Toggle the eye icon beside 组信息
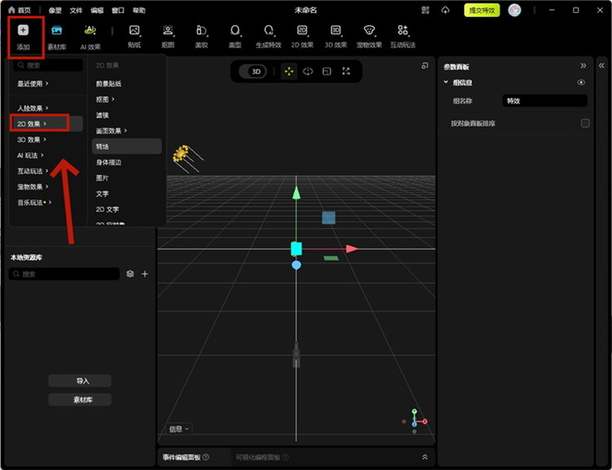The image size is (612, 470). click(581, 82)
